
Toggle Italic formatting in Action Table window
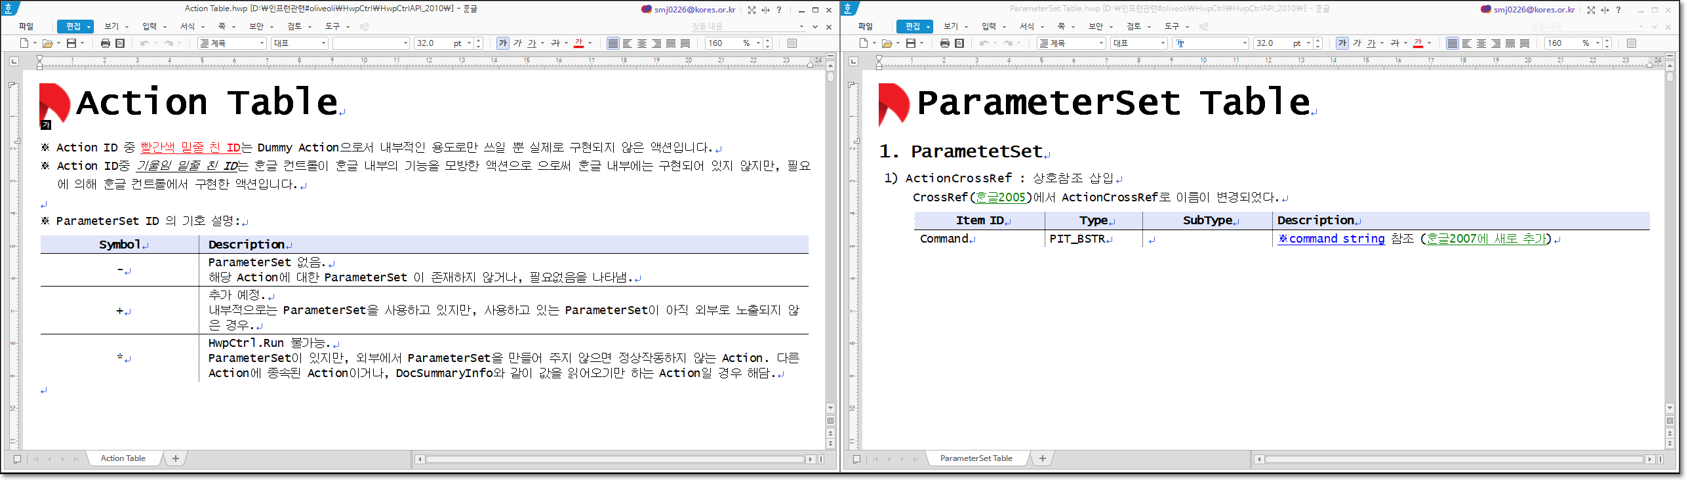click(517, 43)
